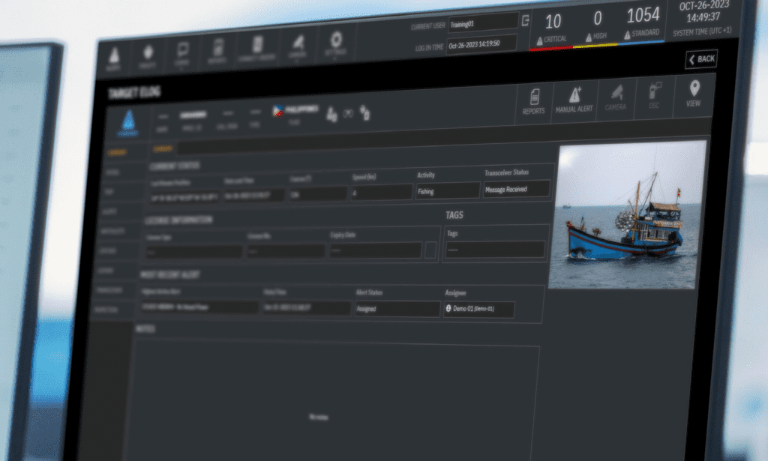Click the Back button at top right
Image resolution: width=768 pixels, height=461 pixels.
click(x=701, y=59)
